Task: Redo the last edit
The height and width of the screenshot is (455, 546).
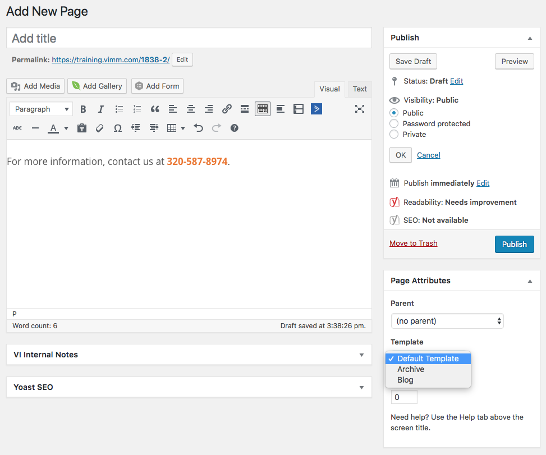Action: point(217,128)
